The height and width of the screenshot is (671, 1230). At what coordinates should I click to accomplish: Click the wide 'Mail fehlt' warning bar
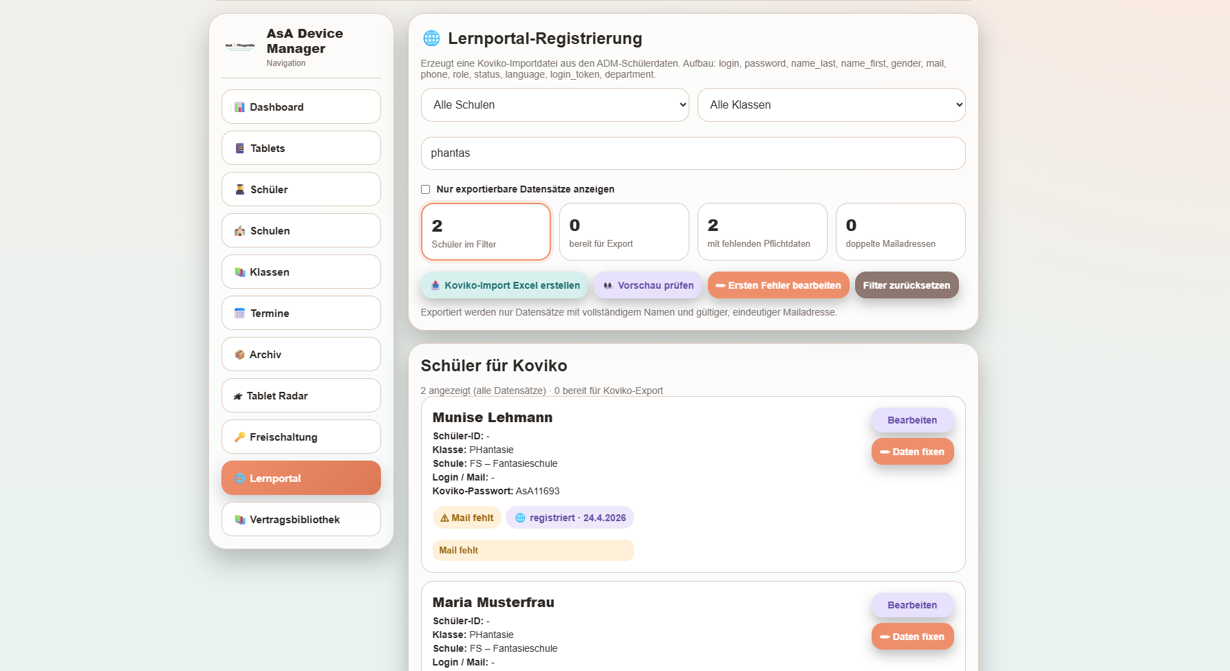click(533, 551)
